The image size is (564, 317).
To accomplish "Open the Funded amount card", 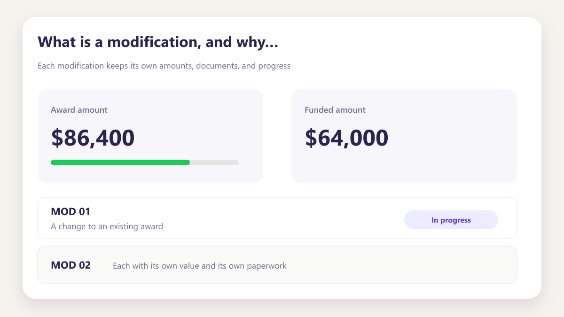I will pyautogui.click(x=404, y=136).
